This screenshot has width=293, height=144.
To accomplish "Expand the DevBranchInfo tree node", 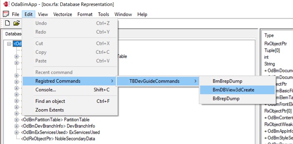I will (x=17, y=126).
